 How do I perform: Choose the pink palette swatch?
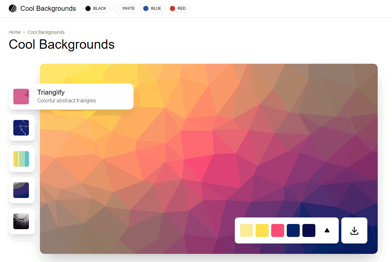click(x=278, y=230)
